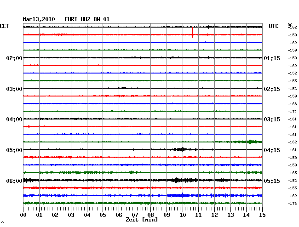Select the 05:00 CET time label
Image resolution: width=299 pixels, height=227 pixels.
[14, 150]
